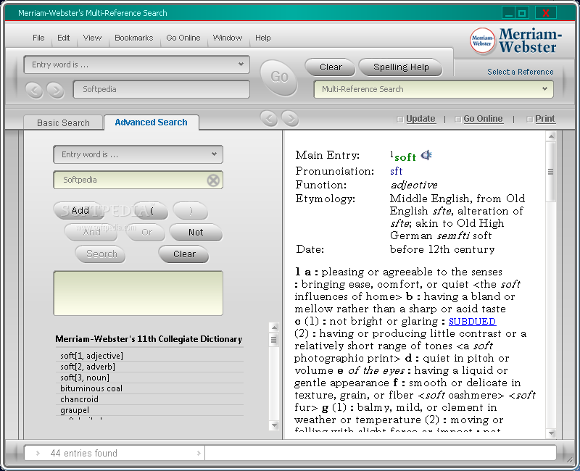The height and width of the screenshot is (471, 580).
Task: Click the results list scrollbar thumb
Action: coord(274,339)
